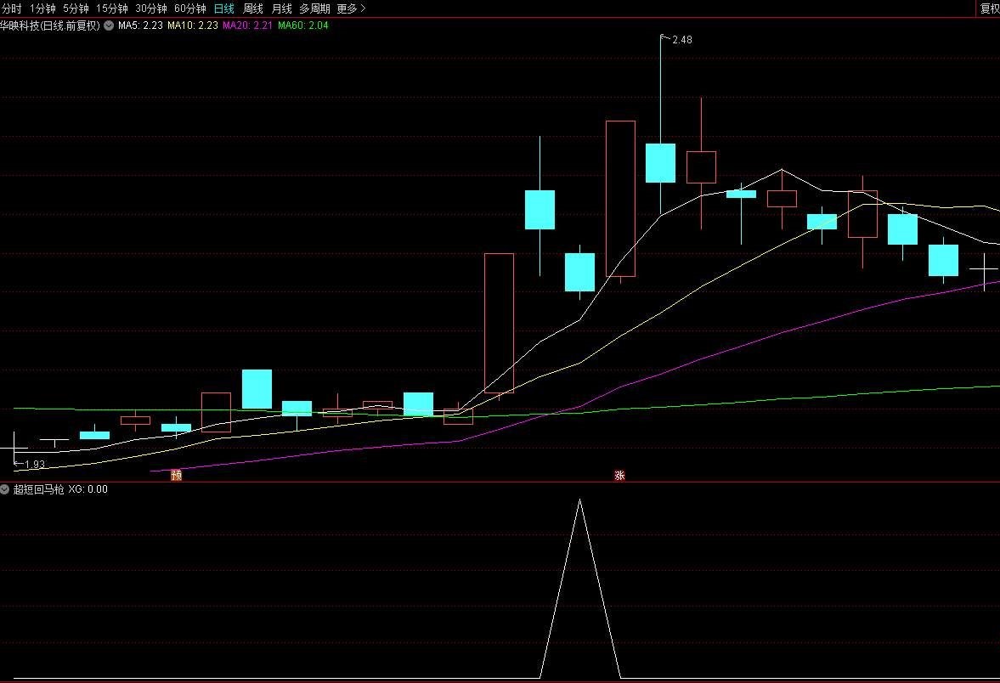Click the MA5: 2.23 label
This screenshot has height=683, width=1000.
pyautogui.click(x=140, y=25)
